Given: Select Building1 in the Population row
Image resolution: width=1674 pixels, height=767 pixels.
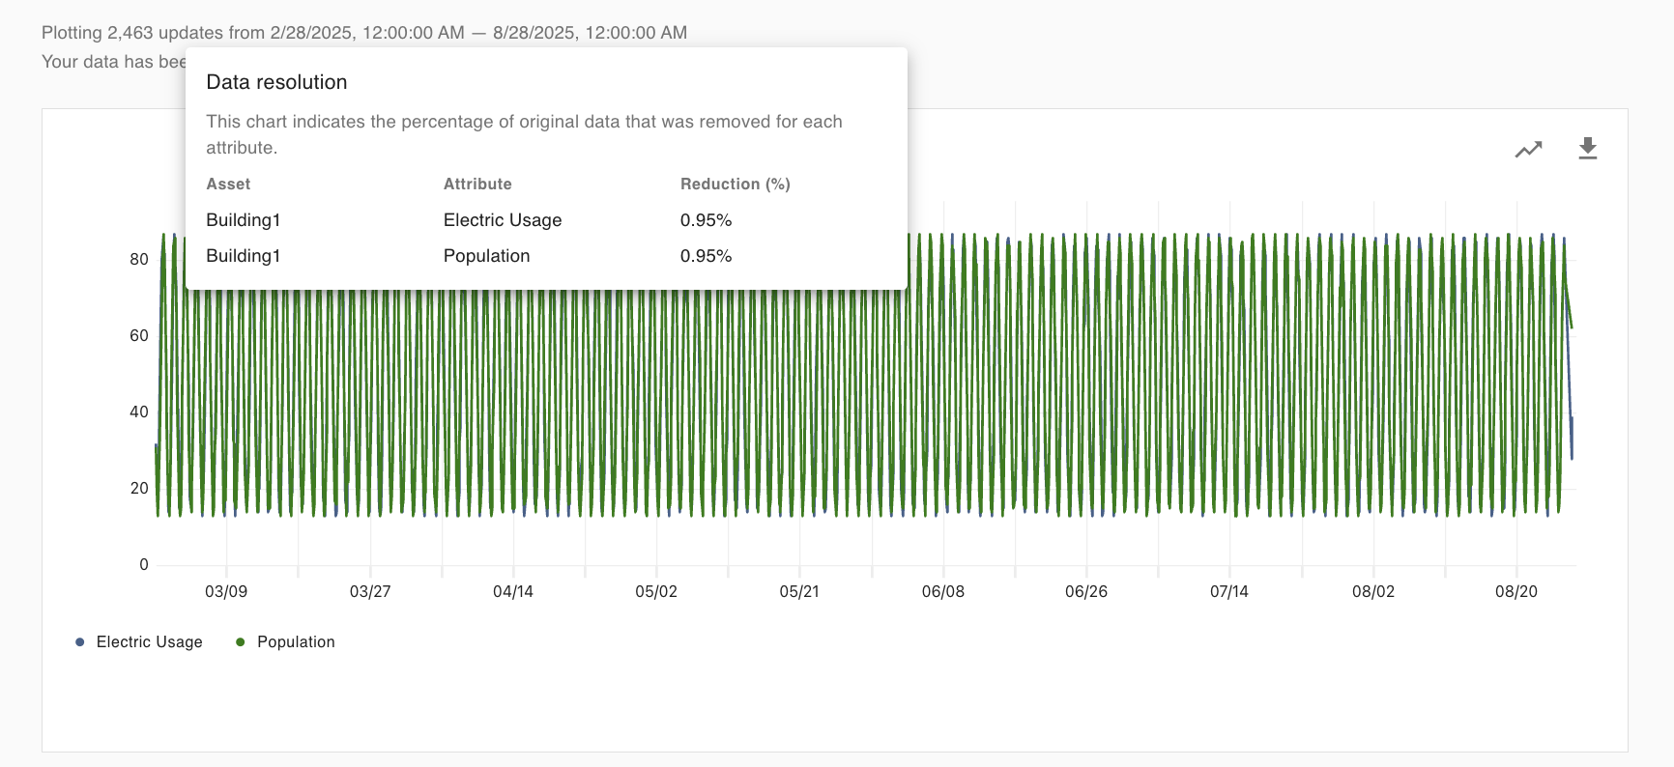Looking at the screenshot, I should coord(244,256).
